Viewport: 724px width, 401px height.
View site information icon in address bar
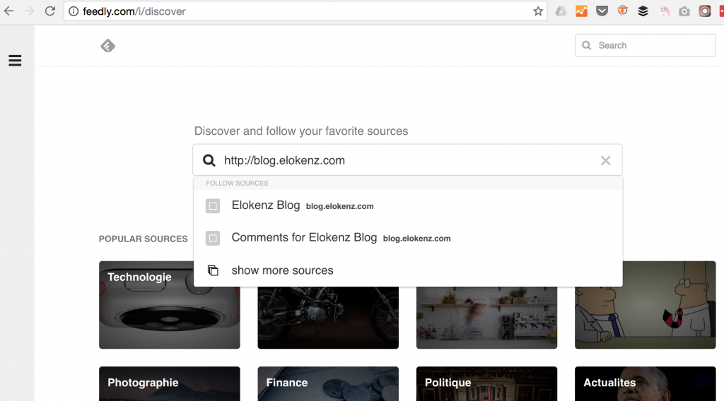click(x=74, y=11)
